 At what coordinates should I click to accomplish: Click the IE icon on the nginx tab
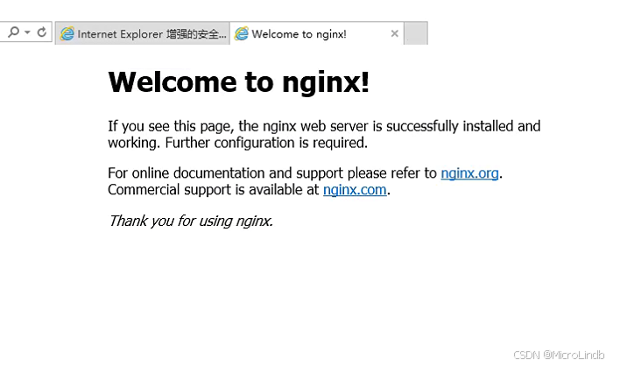point(241,33)
